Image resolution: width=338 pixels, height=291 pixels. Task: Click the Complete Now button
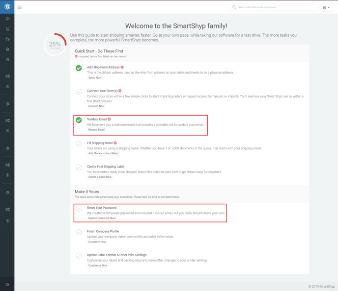(x=97, y=242)
